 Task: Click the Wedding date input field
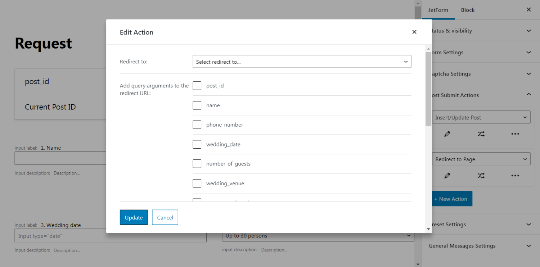coord(110,236)
